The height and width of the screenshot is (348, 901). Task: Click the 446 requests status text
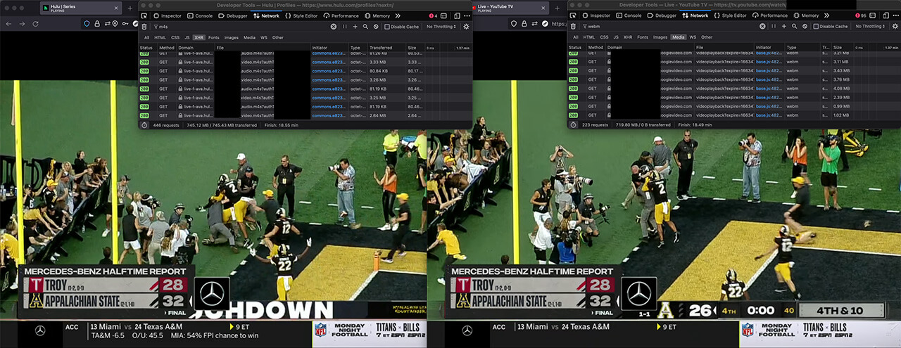(167, 124)
